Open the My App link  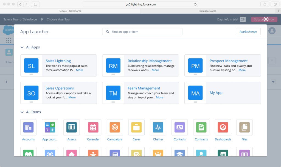point(216,93)
